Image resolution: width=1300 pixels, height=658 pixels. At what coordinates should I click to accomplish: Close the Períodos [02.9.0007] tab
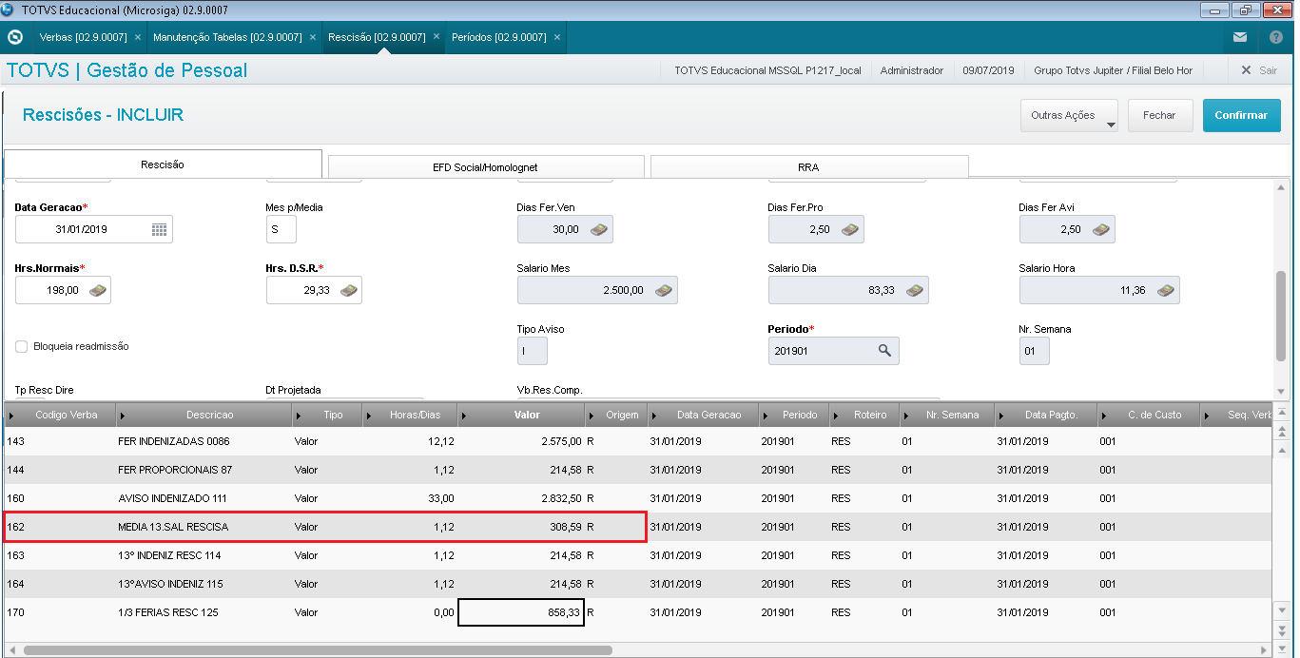click(x=557, y=37)
